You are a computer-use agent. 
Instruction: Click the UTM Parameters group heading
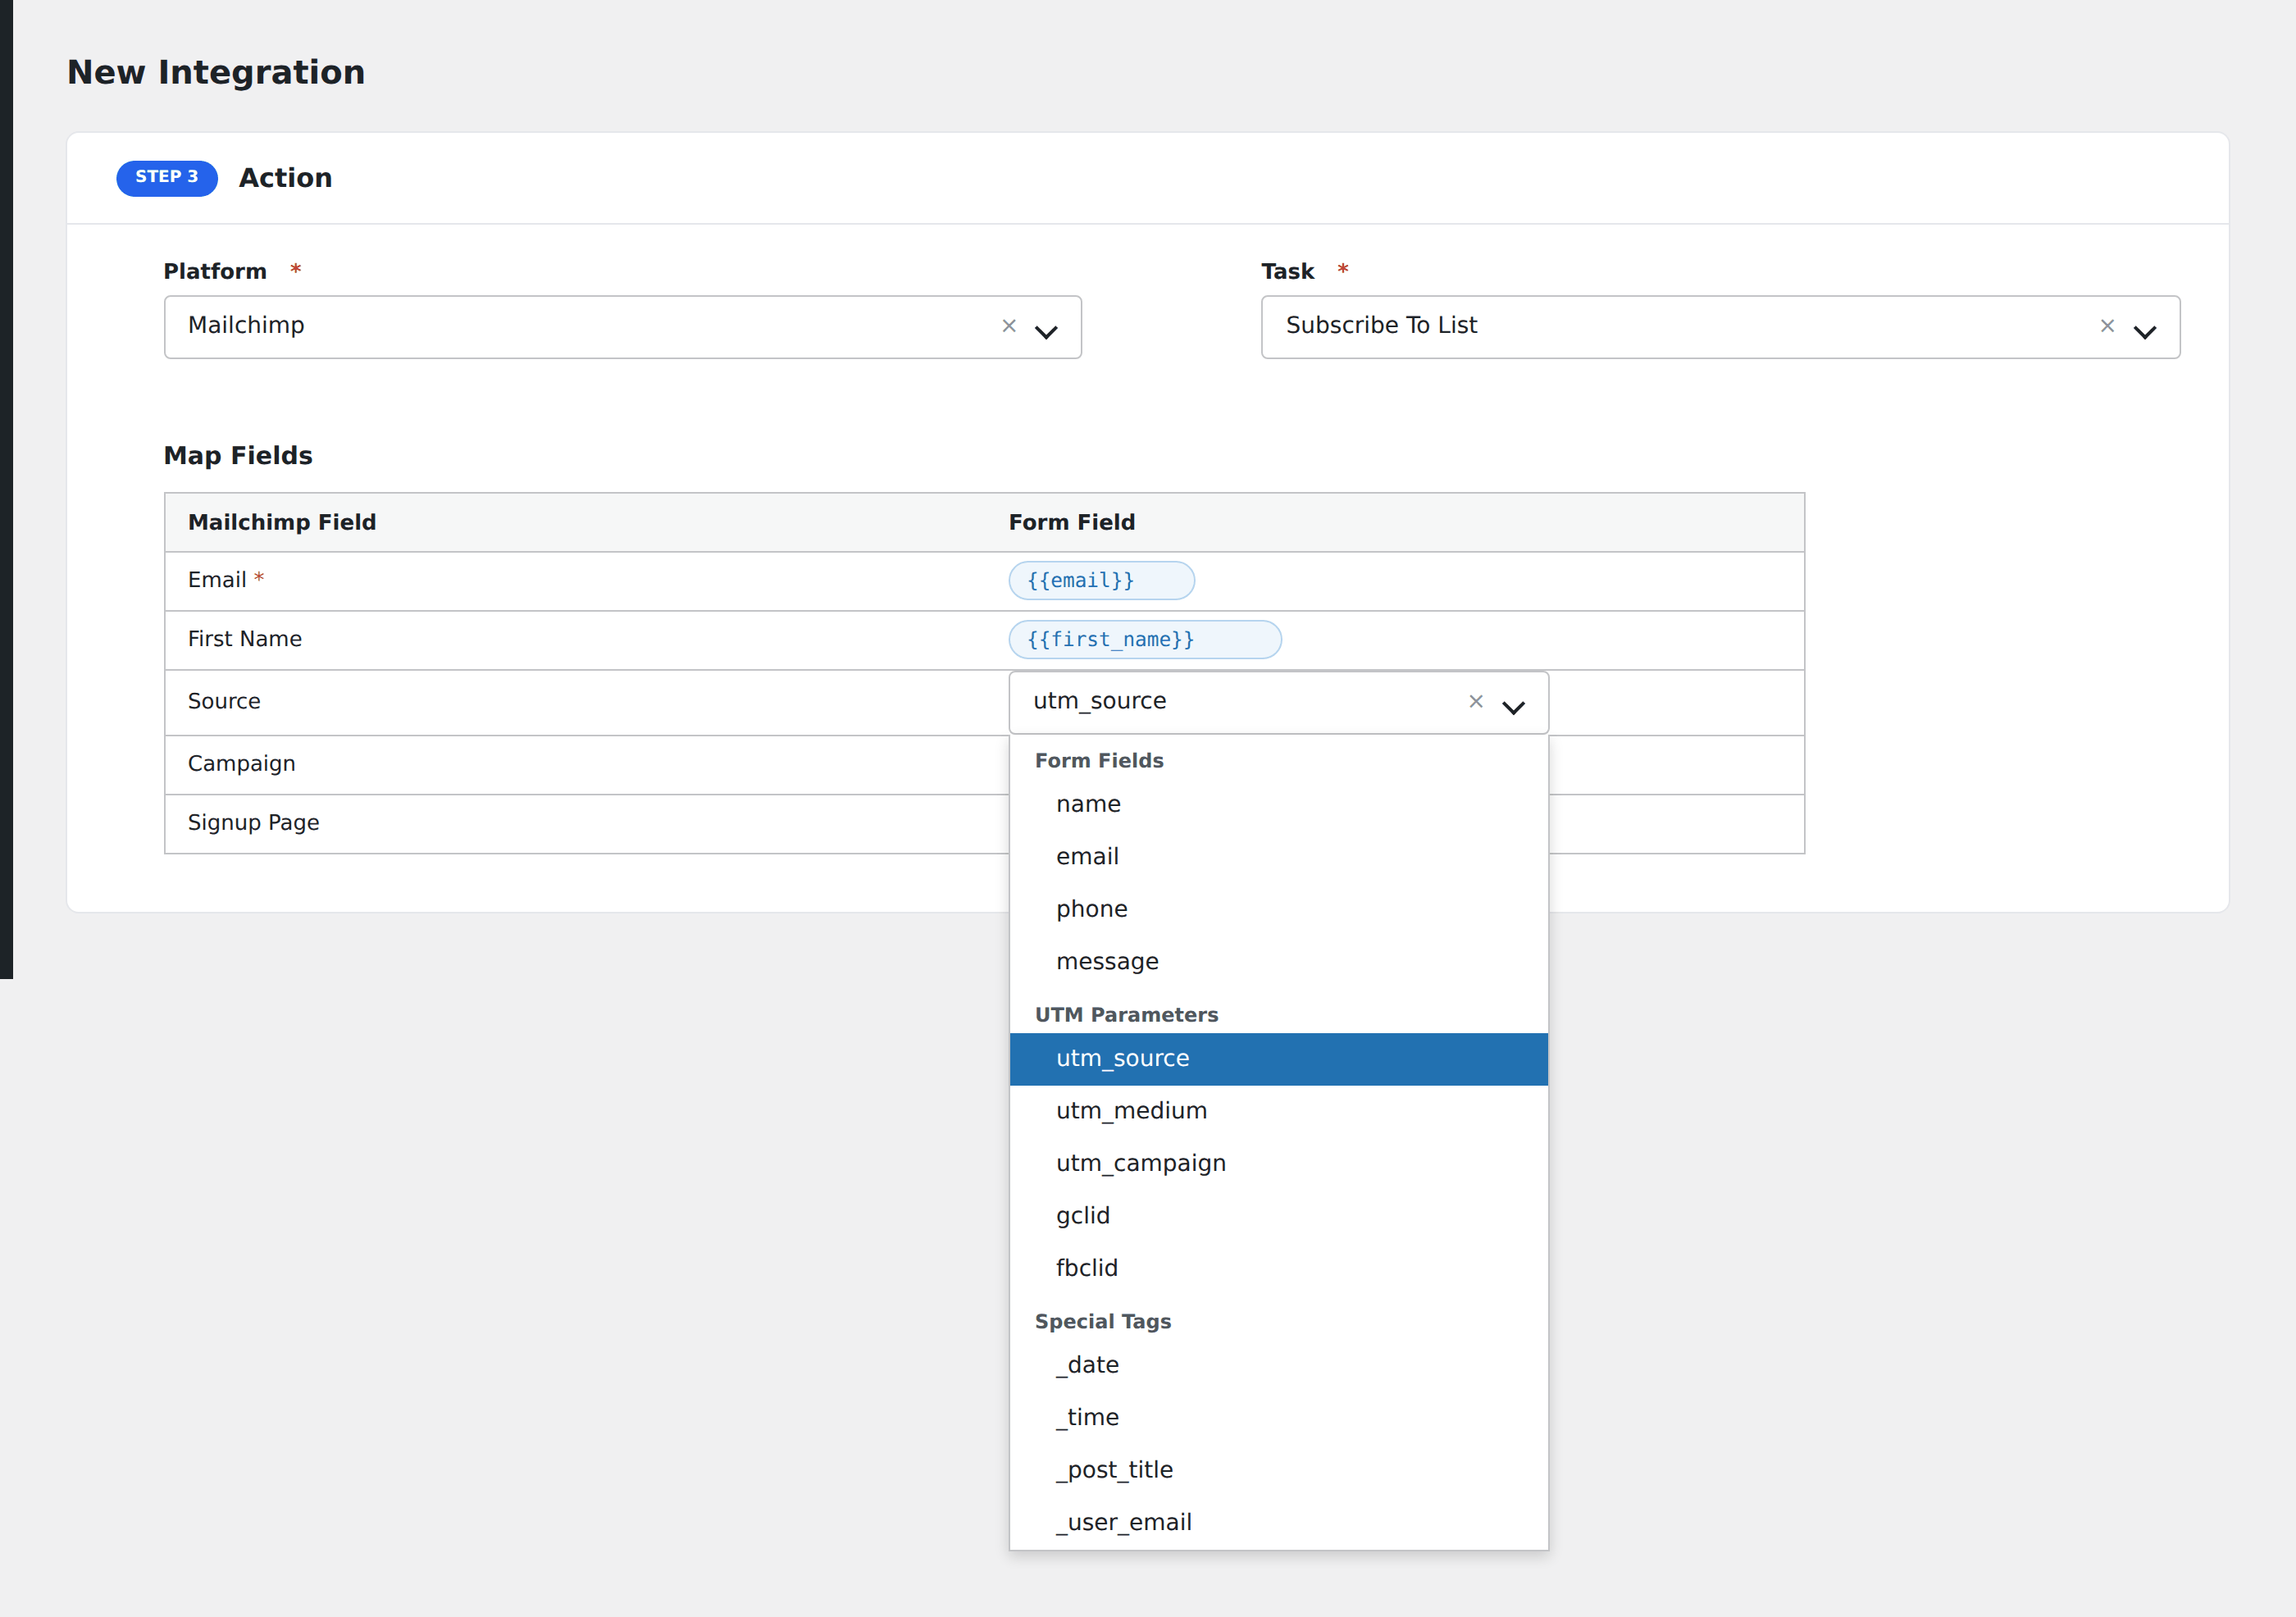(1126, 1015)
